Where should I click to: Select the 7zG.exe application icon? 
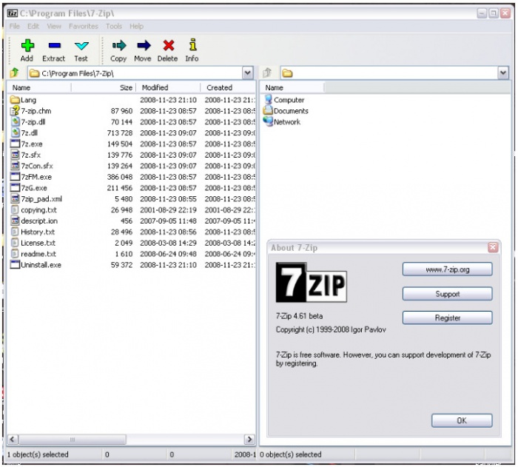tap(15, 188)
